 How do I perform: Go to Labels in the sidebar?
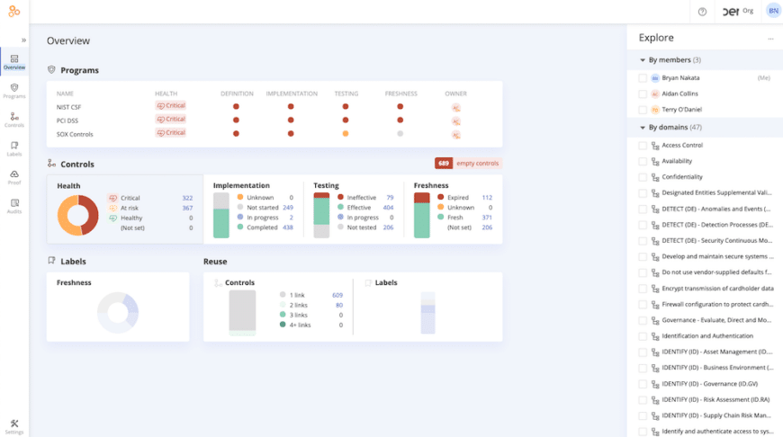click(x=13, y=147)
